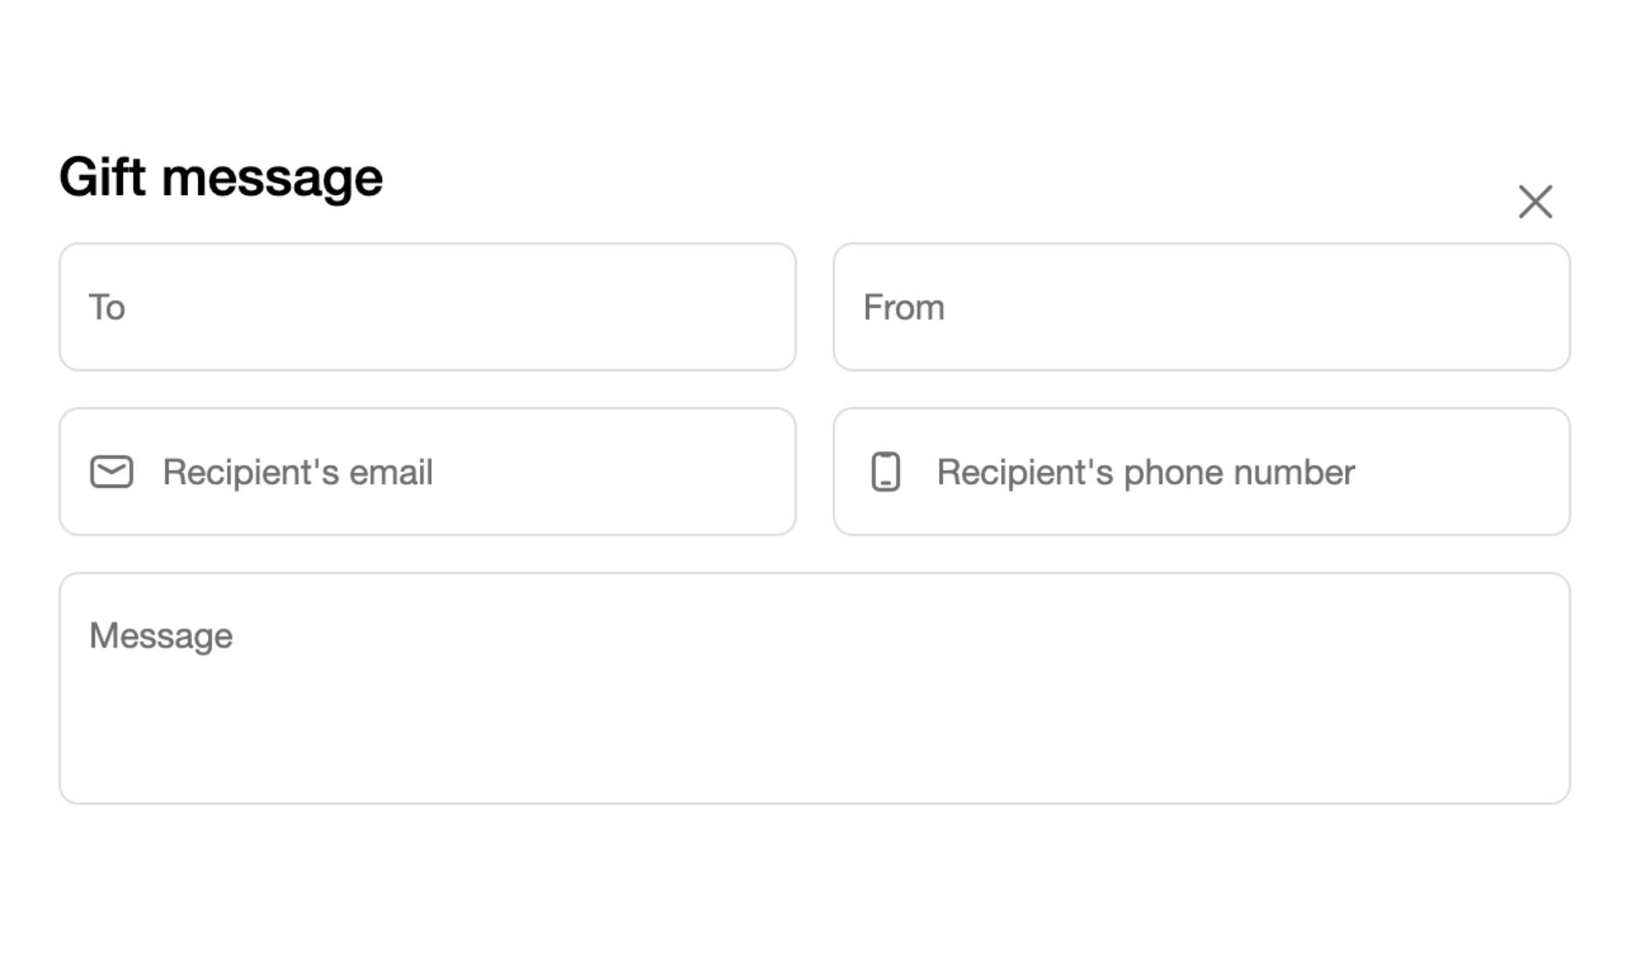Screen dimensions: 1646x979
Task: Click the 'Recipient's email' placeholder text
Action: [298, 471]
